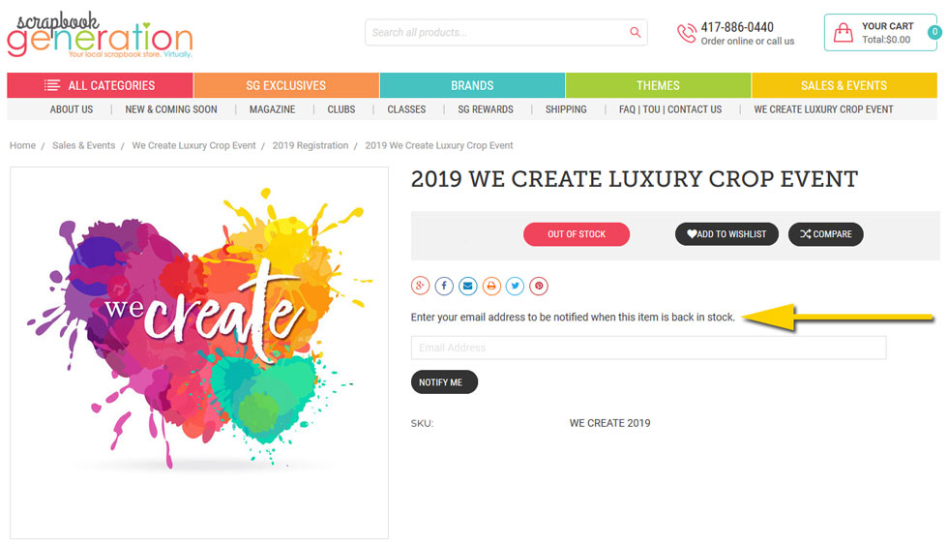The image size is (948, 547).
Task: Open the Sales & Events tab
Action: tap(844, 85)
